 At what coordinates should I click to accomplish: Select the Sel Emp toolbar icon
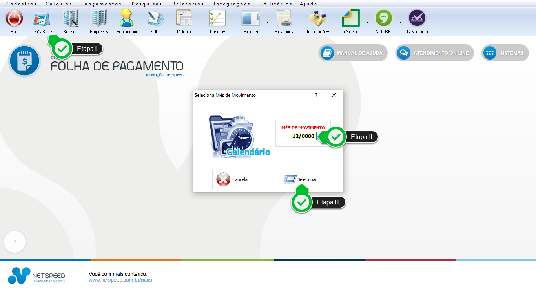coord(71,19)
